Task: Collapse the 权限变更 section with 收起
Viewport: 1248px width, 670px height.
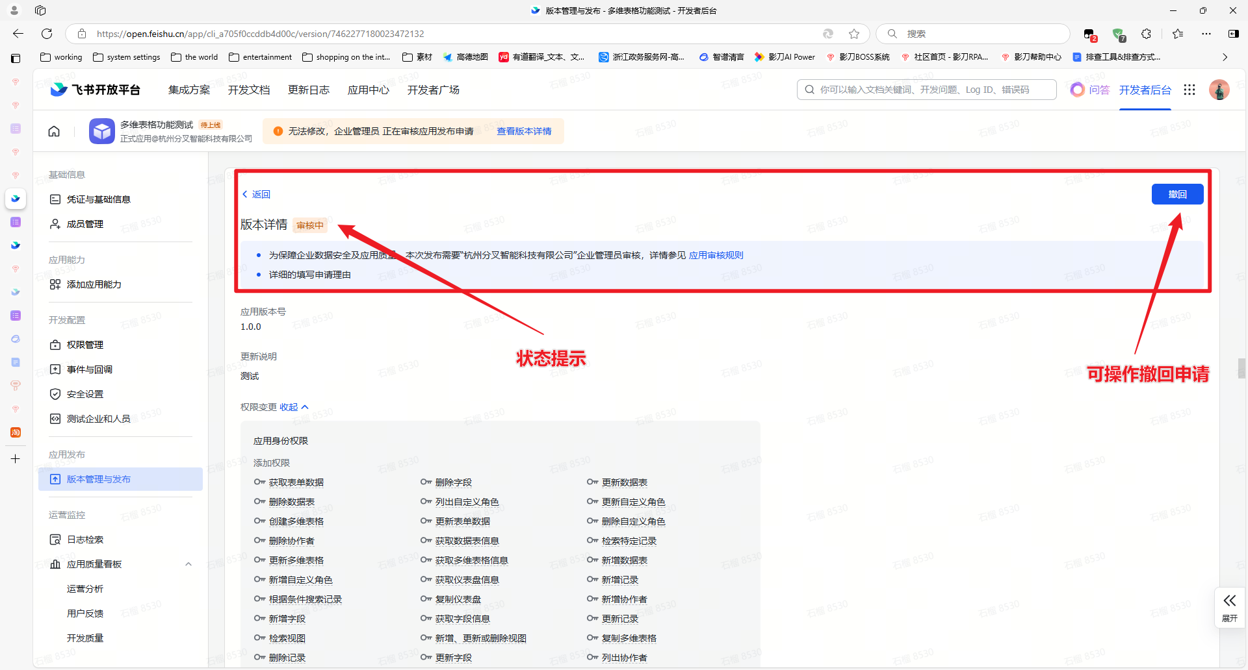Action: pos(294,407)
